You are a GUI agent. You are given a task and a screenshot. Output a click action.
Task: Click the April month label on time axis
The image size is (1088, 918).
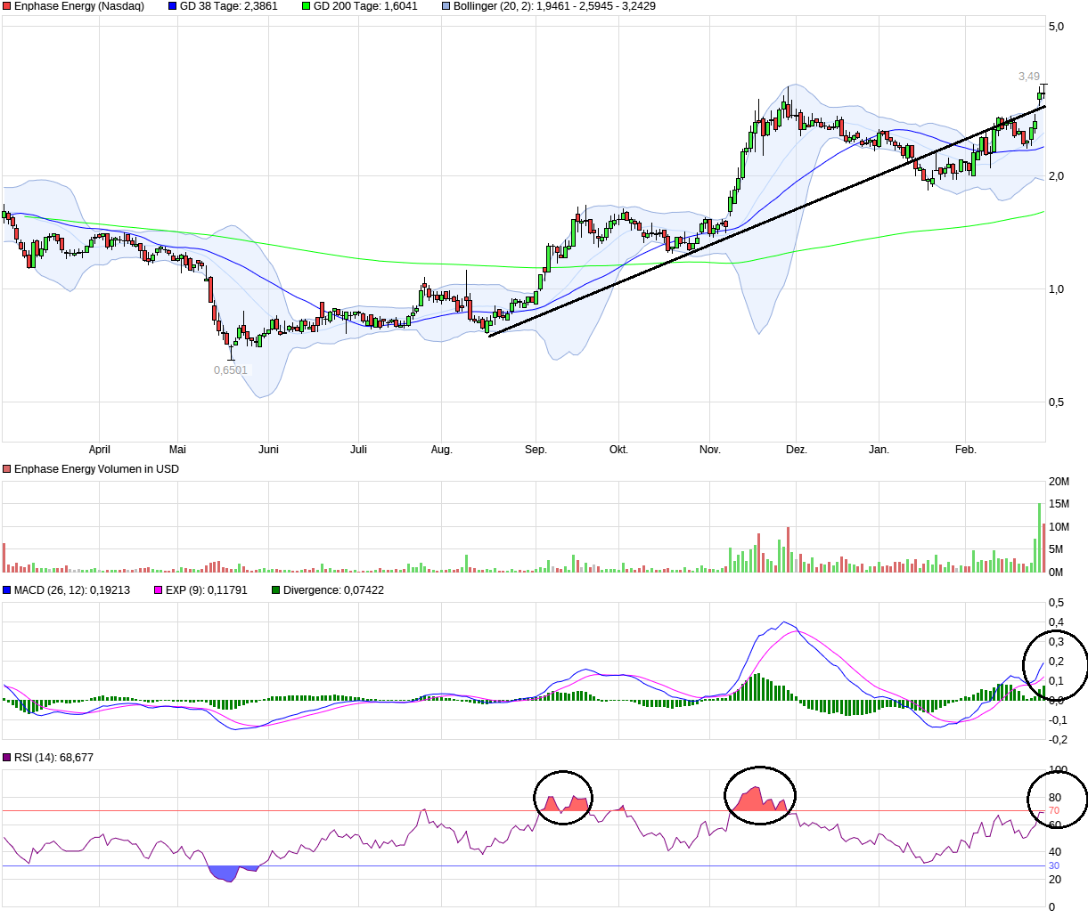coord(100,450)
